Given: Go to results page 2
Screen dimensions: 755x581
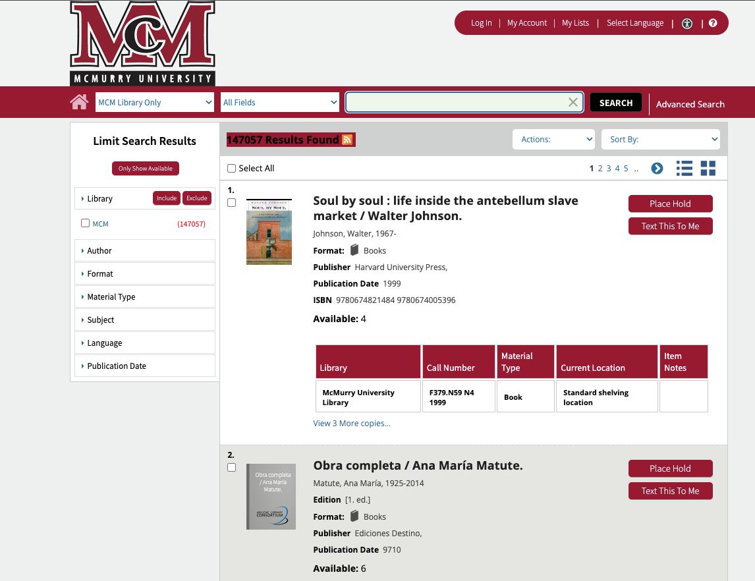Looking at the screenshot, I should (x=600, y=169).
